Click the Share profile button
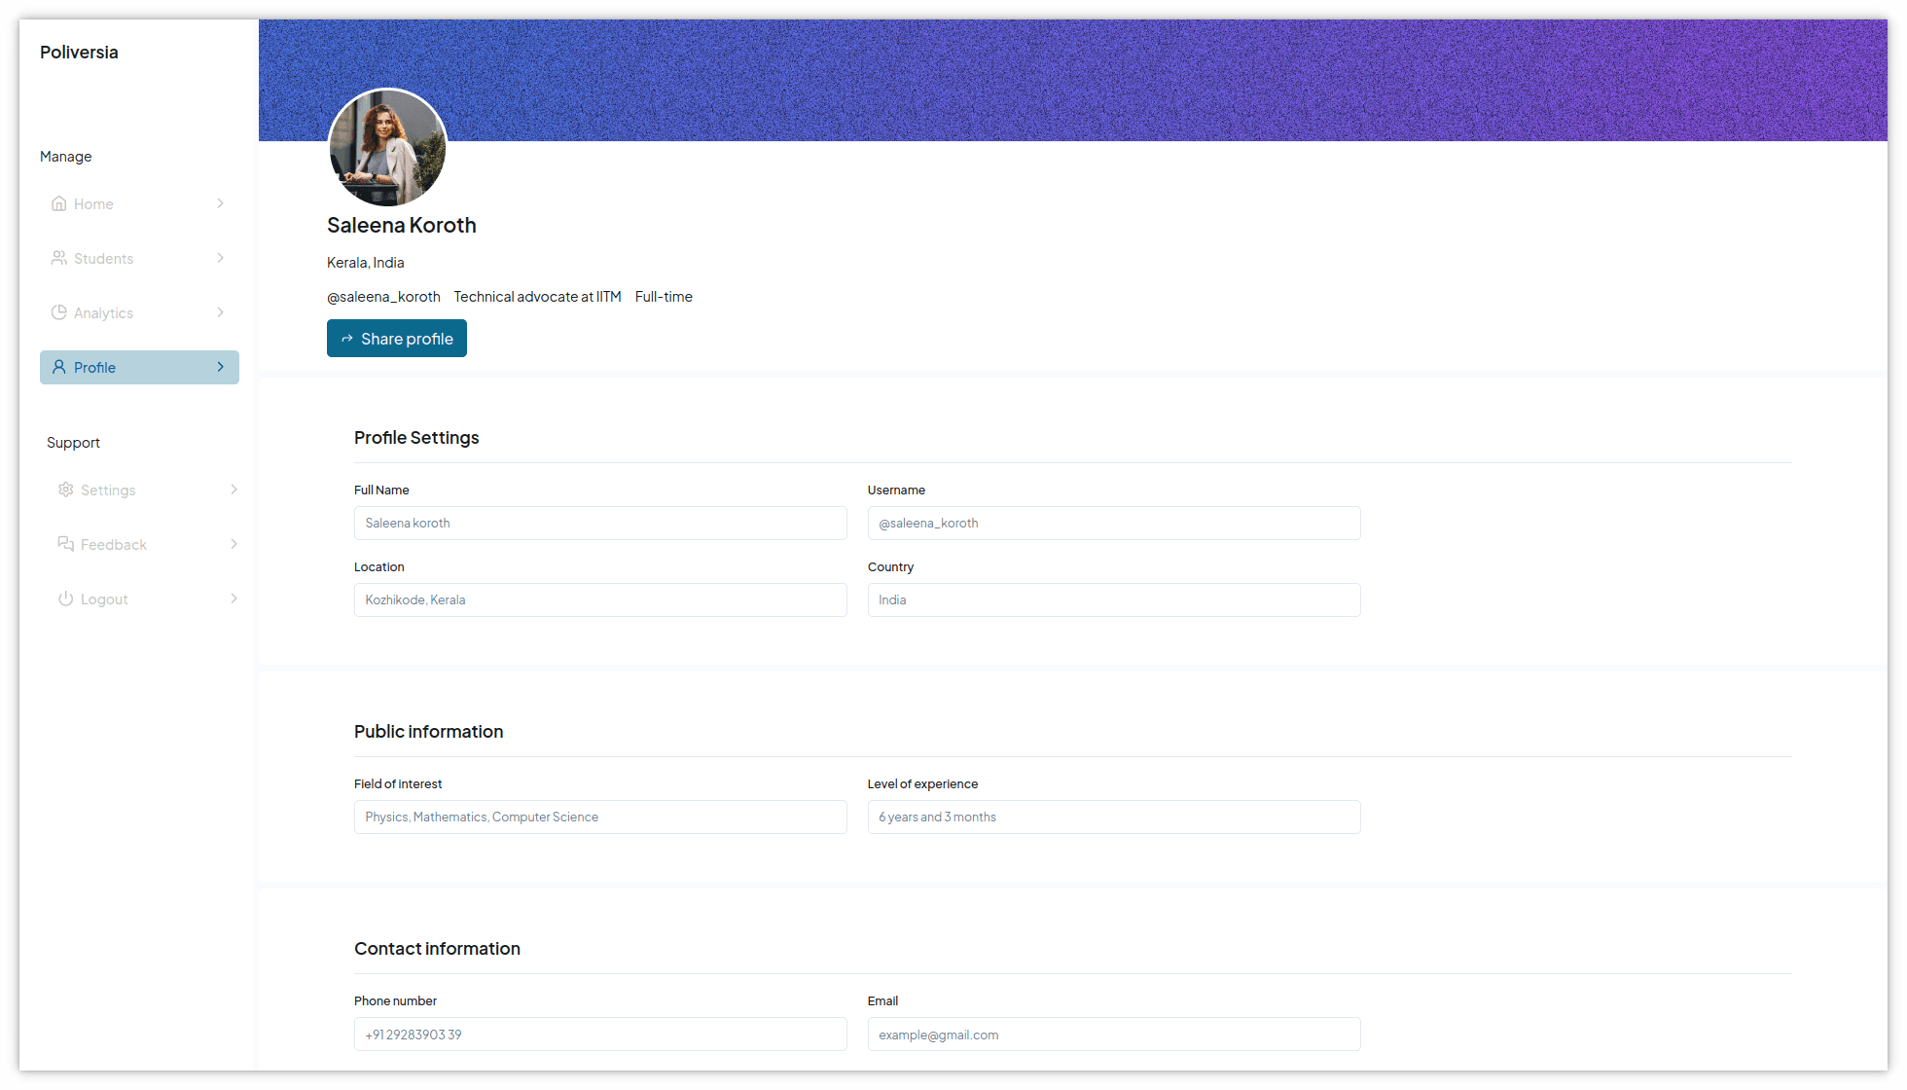The height and width of the screenshot is (1090, 1907). click(x=397, y=339)
